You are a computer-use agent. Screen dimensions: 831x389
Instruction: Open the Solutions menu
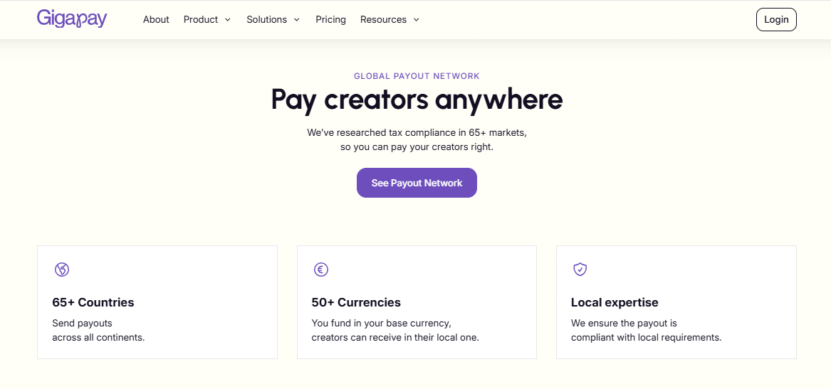(x=273, y=20)
